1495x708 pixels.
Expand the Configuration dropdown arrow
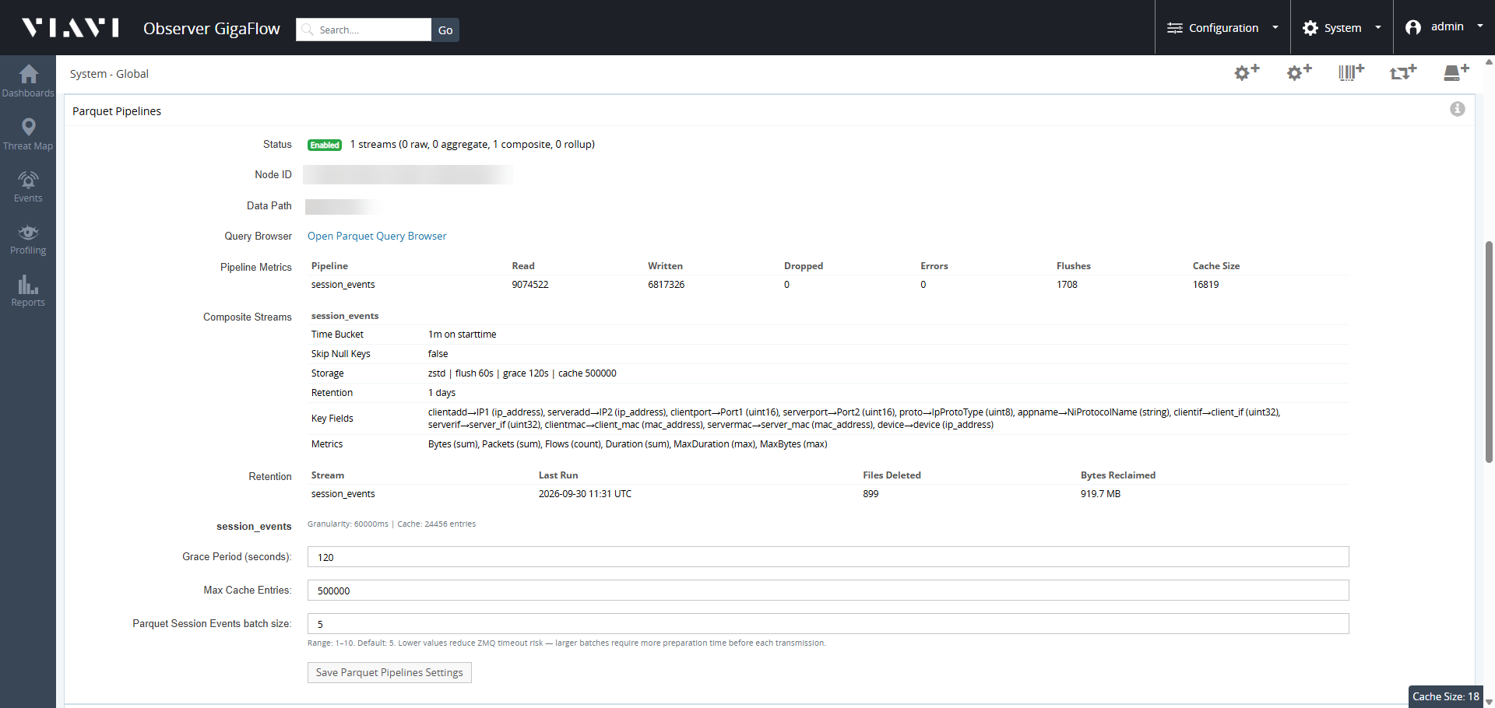1275,27
